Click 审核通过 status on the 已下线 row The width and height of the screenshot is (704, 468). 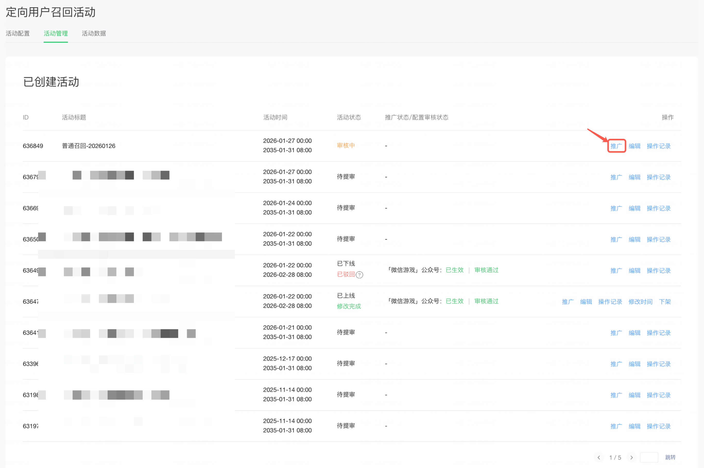click(x=486, y=270)
